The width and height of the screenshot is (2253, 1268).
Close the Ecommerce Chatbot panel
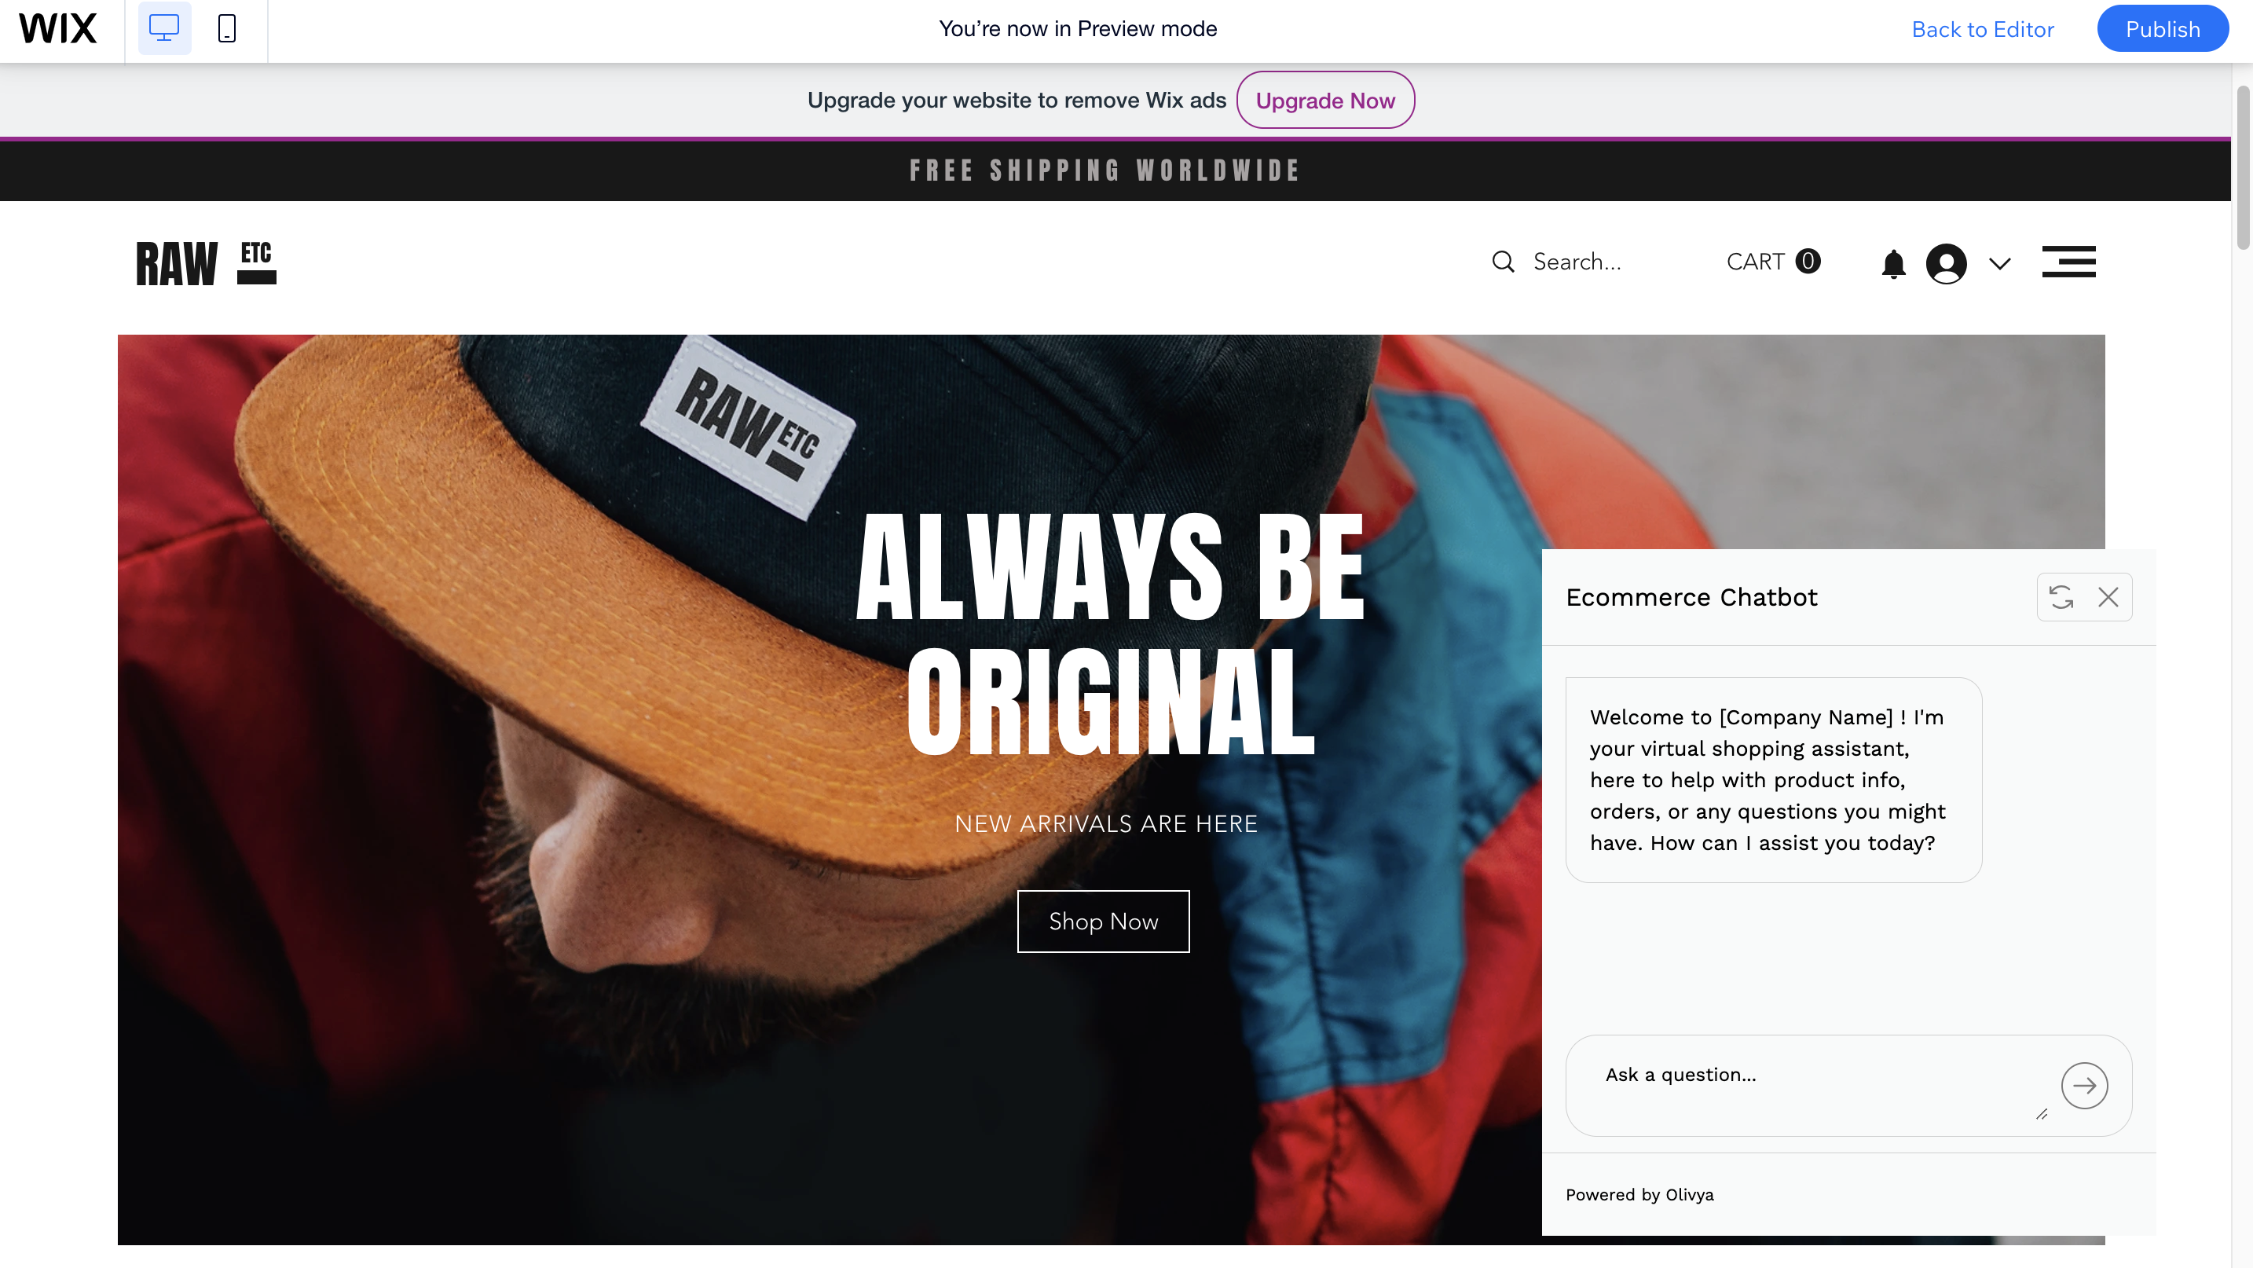(2108, 597)
